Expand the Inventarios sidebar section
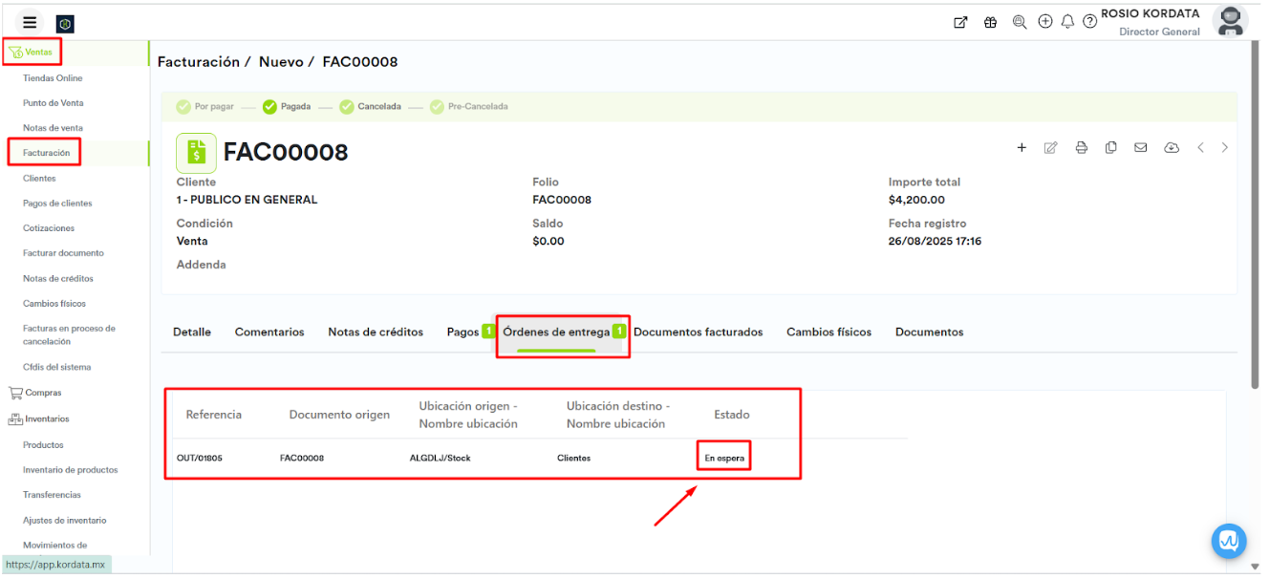The height and width of the screenshot is (579, 1269). [47, 418]
